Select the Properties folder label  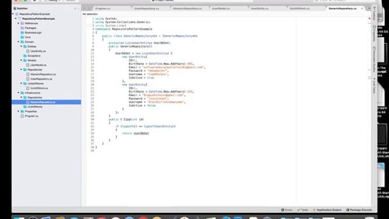pos(31,111)
